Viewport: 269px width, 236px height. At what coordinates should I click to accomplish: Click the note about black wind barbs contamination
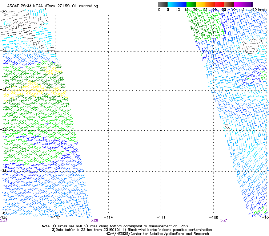(168, 230)
